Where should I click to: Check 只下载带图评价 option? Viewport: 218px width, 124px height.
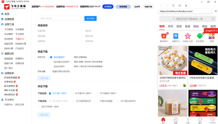click(73, 101)
